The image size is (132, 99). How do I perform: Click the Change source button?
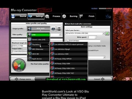click(23, 79)
